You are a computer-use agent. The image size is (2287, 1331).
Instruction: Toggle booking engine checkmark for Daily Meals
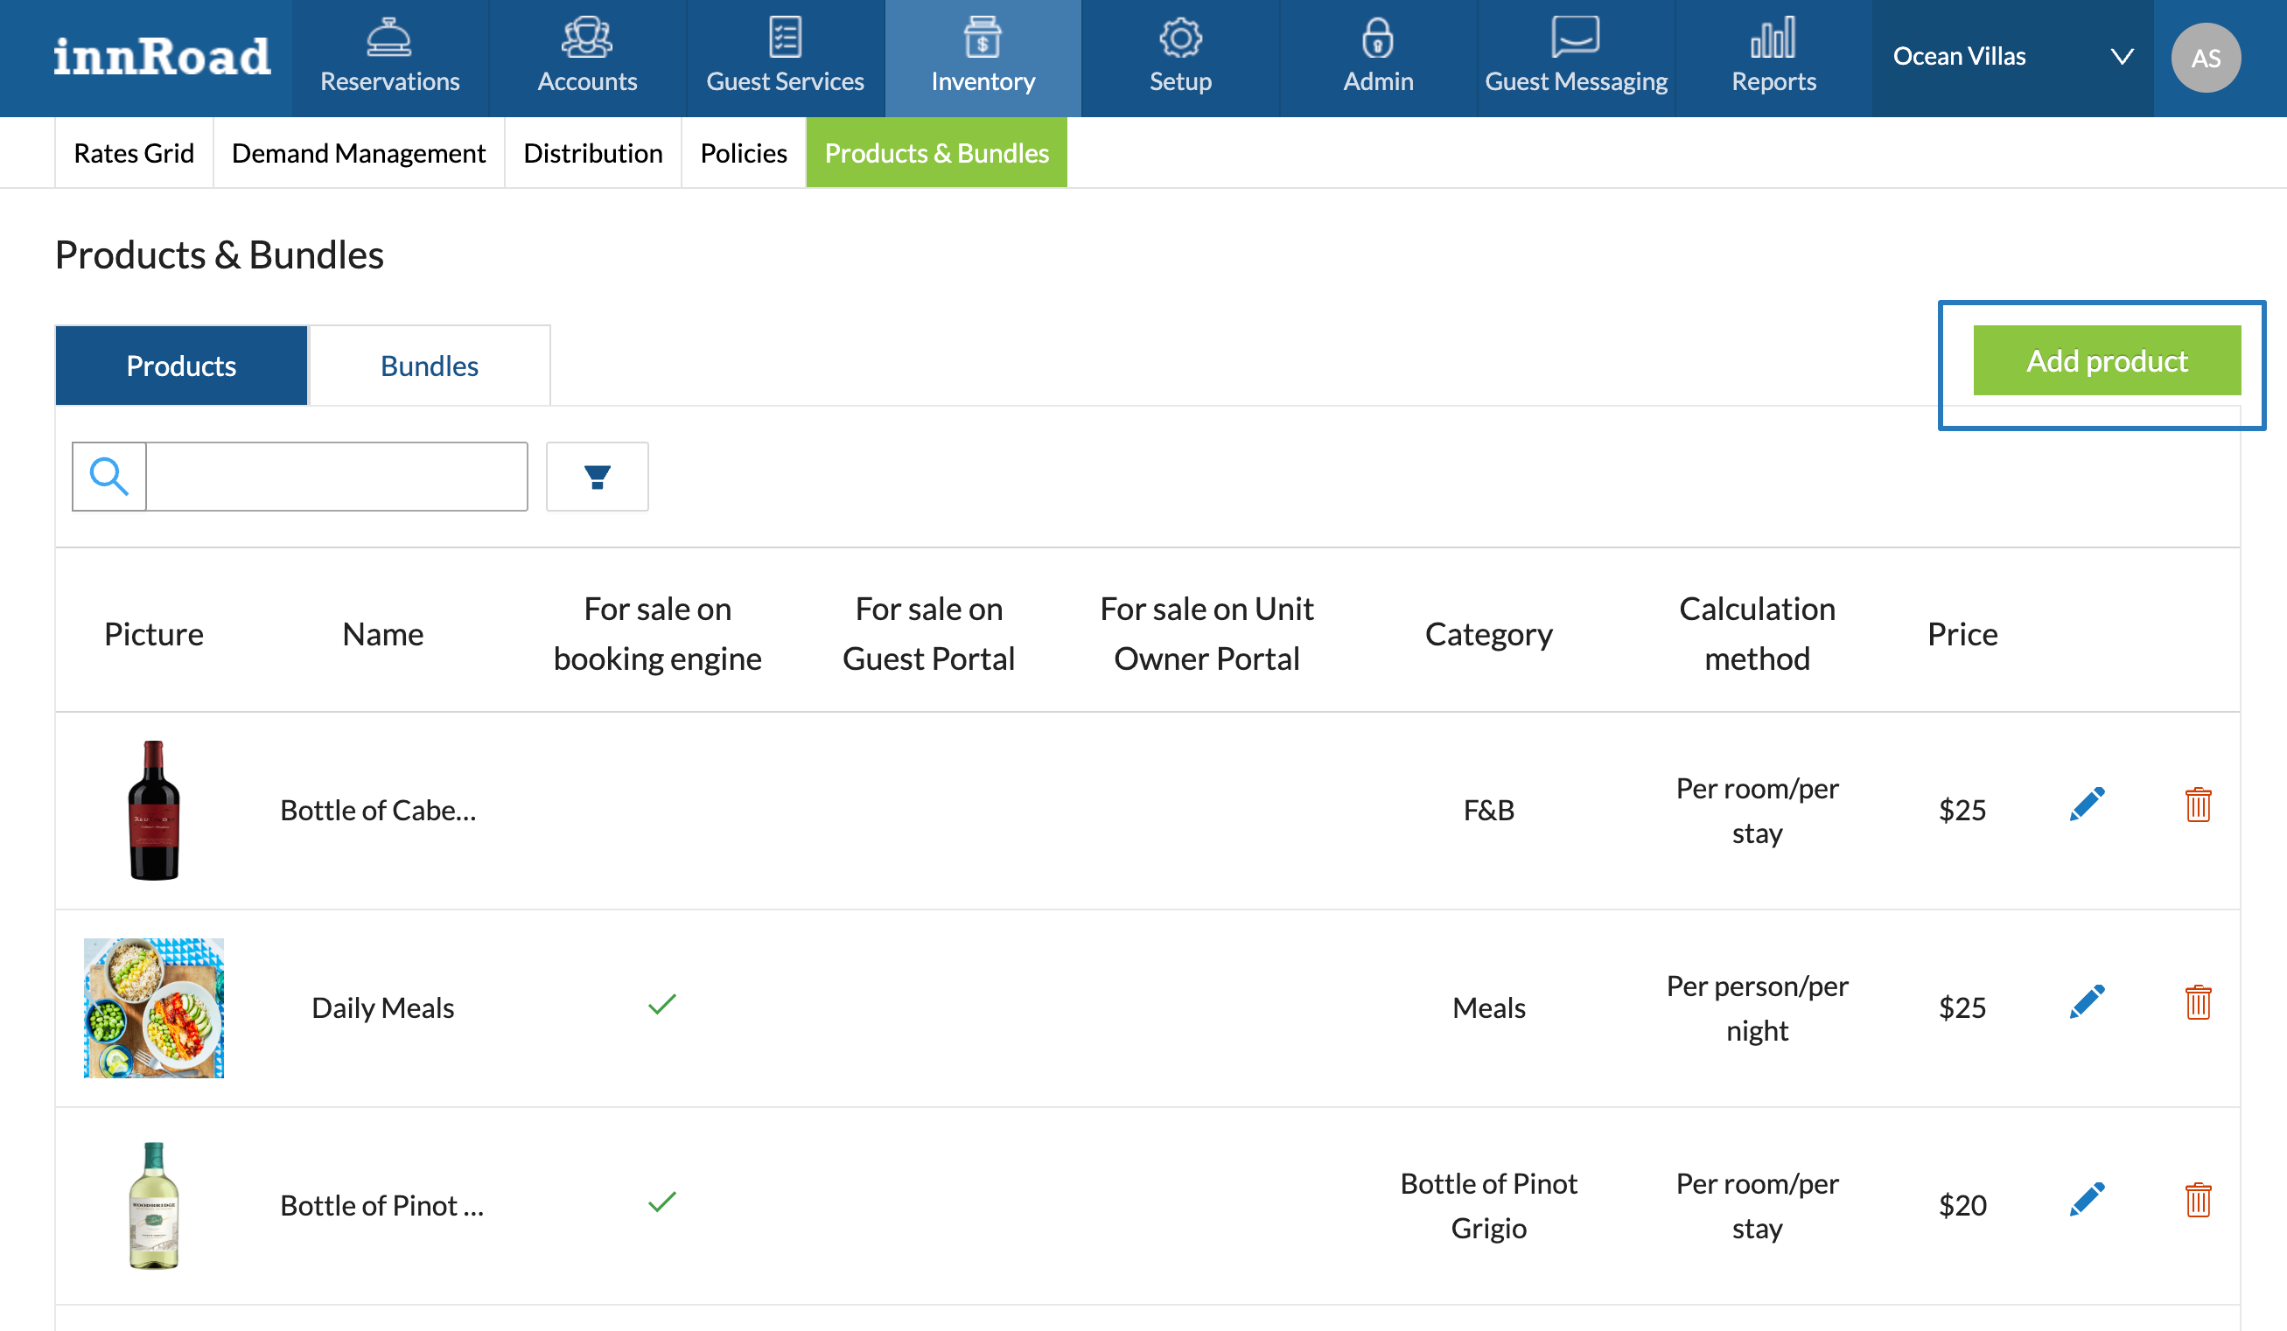pos(661,1003)
